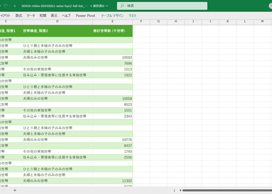Select the cell with value 8523

(x=112, y=104)
